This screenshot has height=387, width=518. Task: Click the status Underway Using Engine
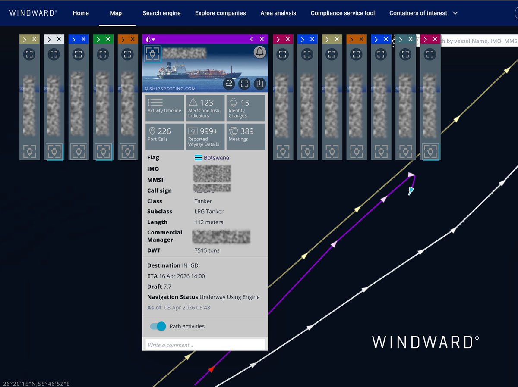point(230,297)
